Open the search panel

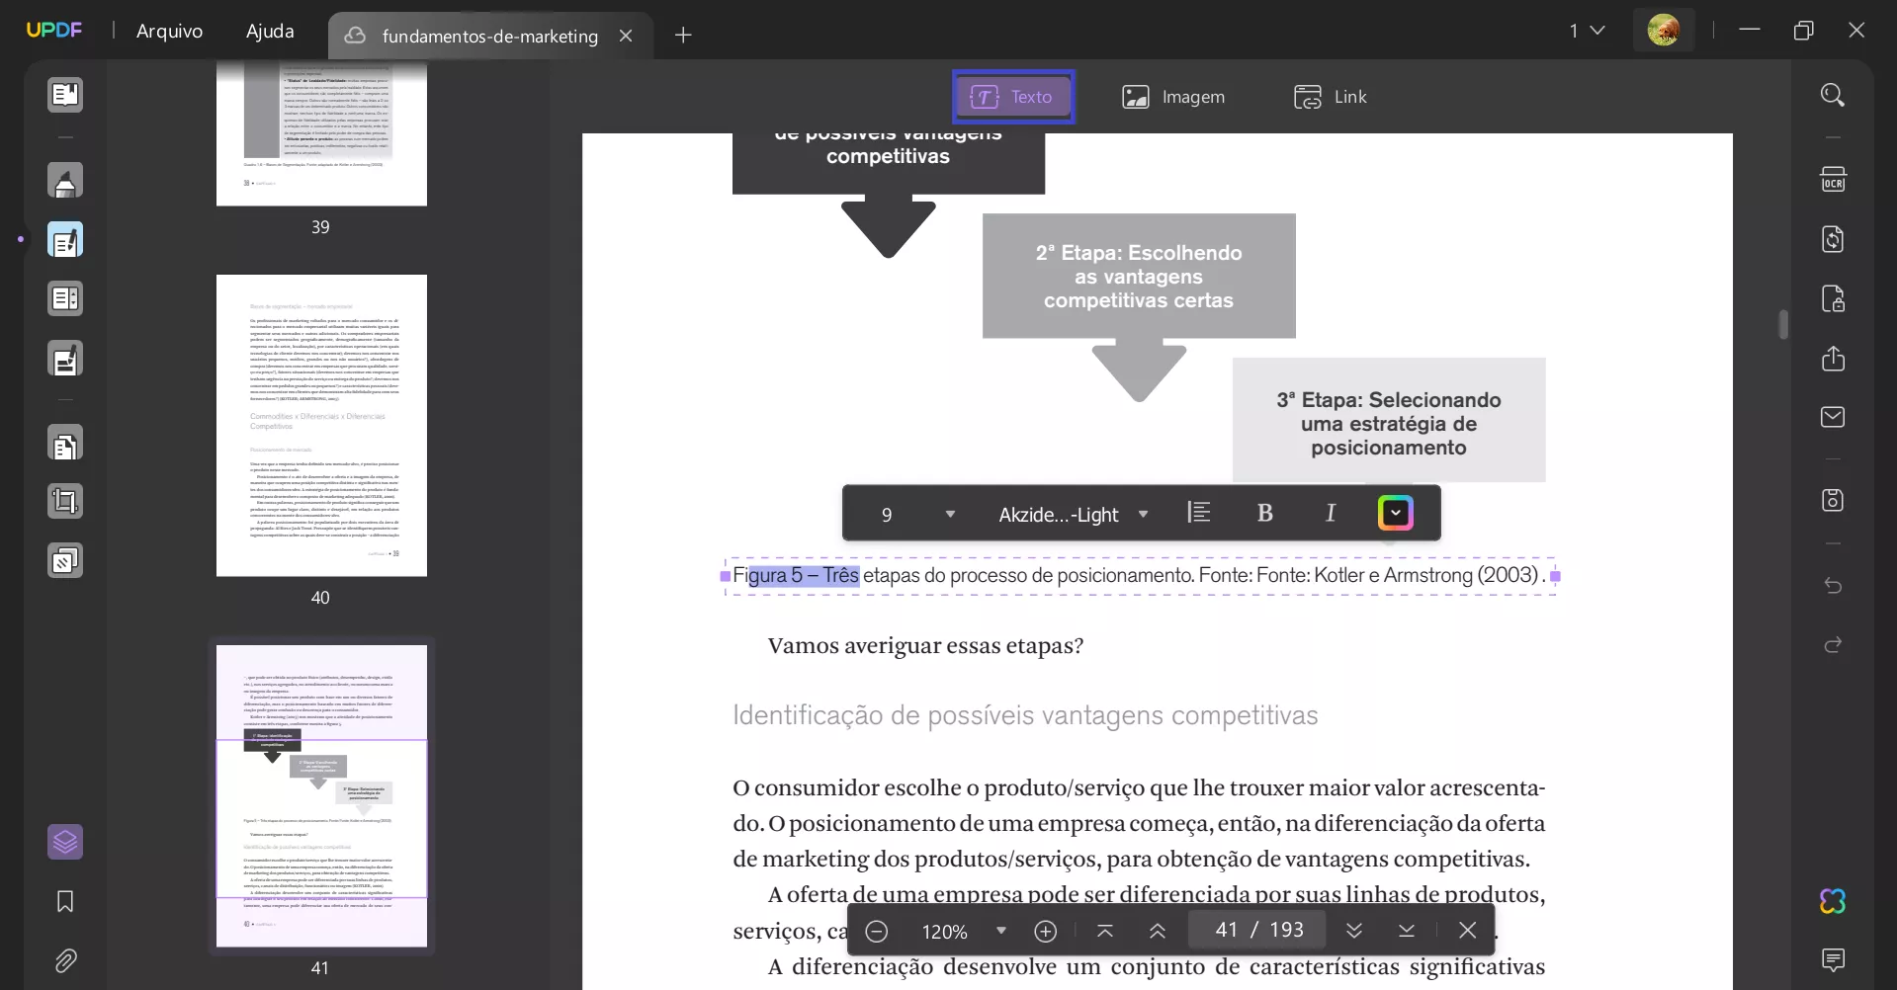tap(1834, 95)
